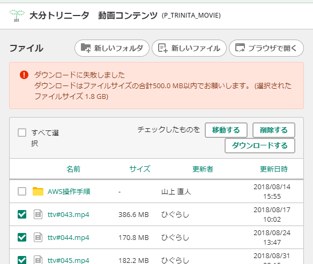The image size is (313, 264).
Task: Click the green sprout logo icon
Action: pyautogui.click(x=17, y=15)
